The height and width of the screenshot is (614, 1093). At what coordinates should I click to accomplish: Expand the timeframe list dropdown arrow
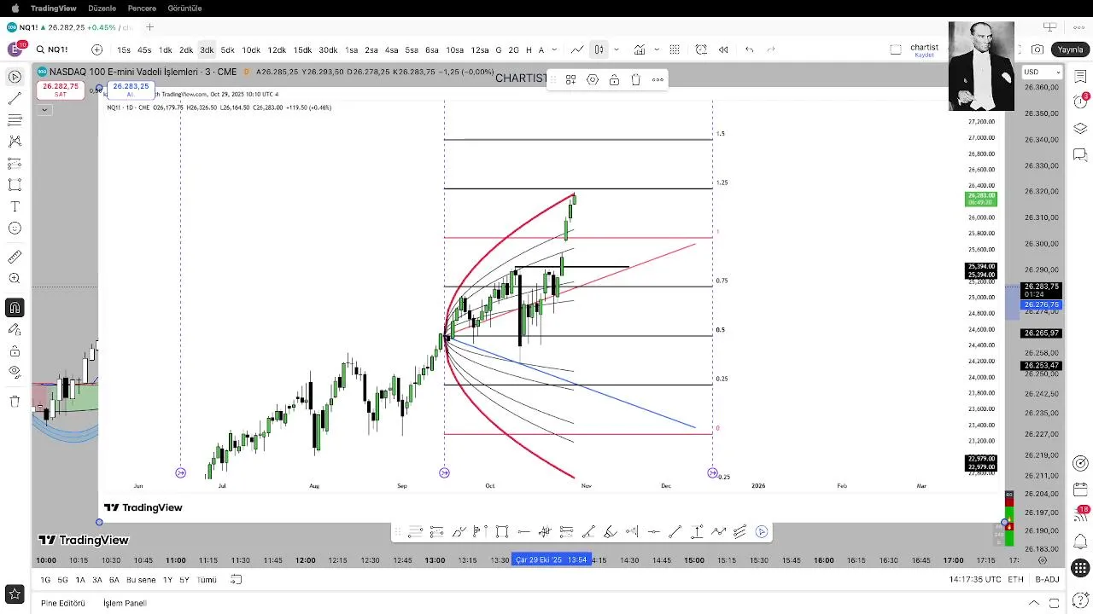[555, 49]
